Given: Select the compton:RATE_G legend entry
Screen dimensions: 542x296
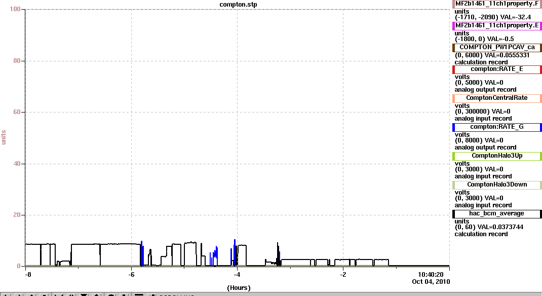Looking at the screenshot, I should coord(497,127).
